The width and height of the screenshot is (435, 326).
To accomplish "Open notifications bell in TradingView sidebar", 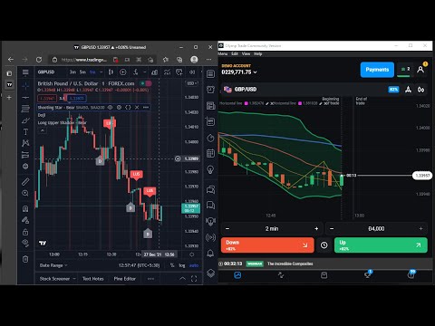I will pos(210,254).
